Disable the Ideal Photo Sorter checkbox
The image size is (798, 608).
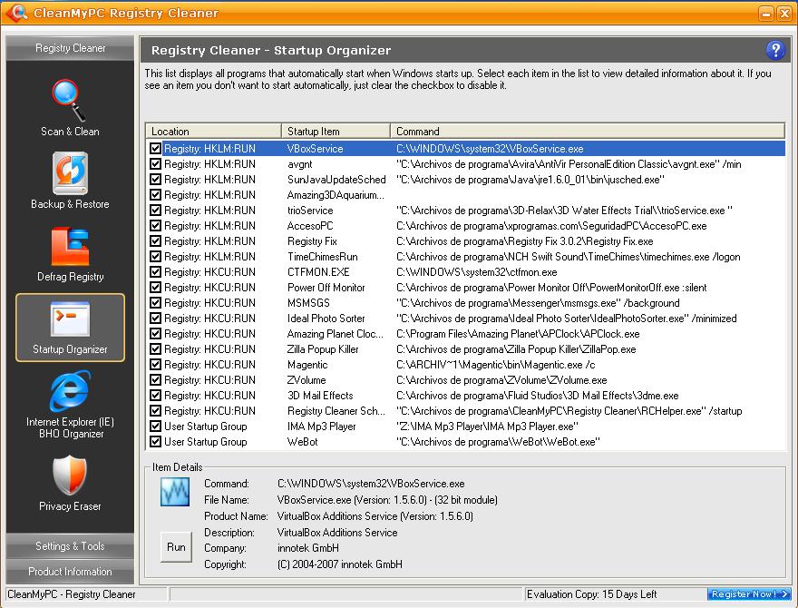click(155, 319)
